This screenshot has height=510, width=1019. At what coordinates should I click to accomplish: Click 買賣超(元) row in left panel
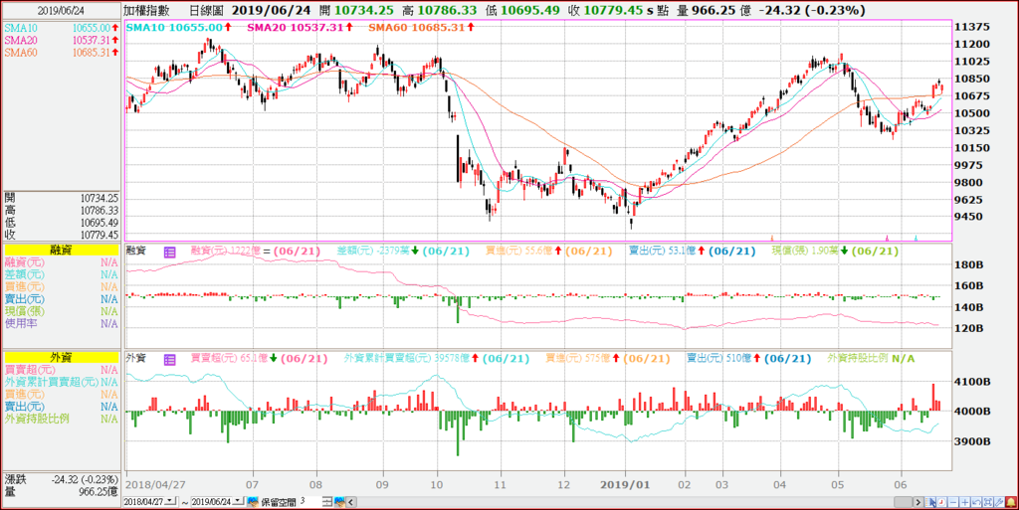pyautogui.click(x=61, y=370)
